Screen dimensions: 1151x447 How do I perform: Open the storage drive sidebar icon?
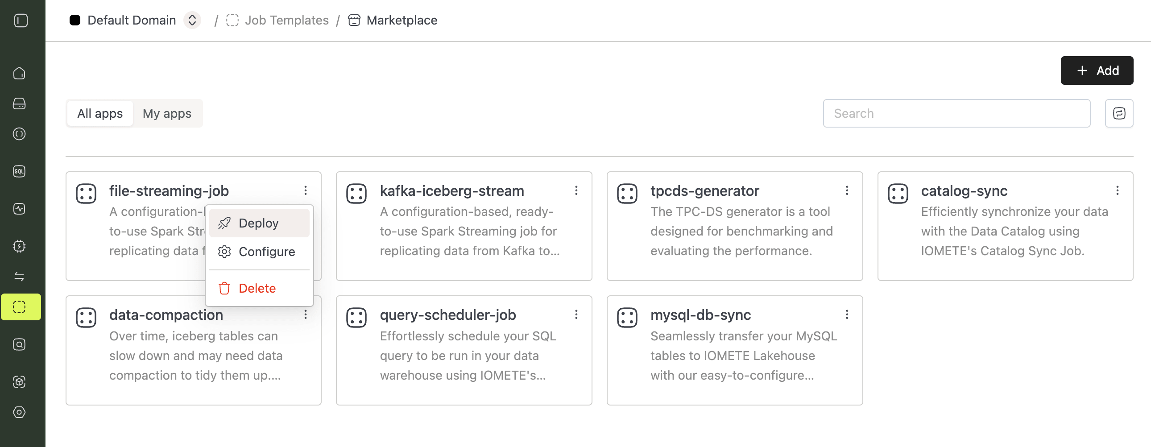point(19,103)
